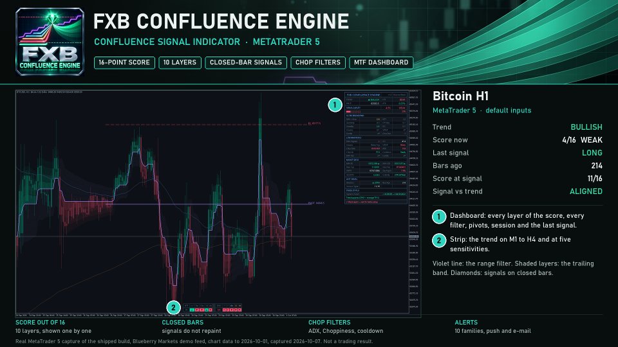Select the 16-POINT SCORE pill
This screenshot has width=618, height=347.
click(x=124, y=62)
